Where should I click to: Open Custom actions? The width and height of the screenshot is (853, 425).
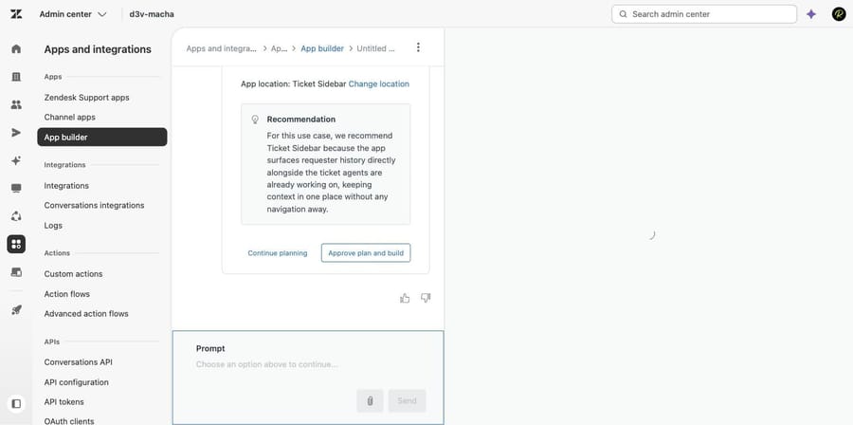73,274
